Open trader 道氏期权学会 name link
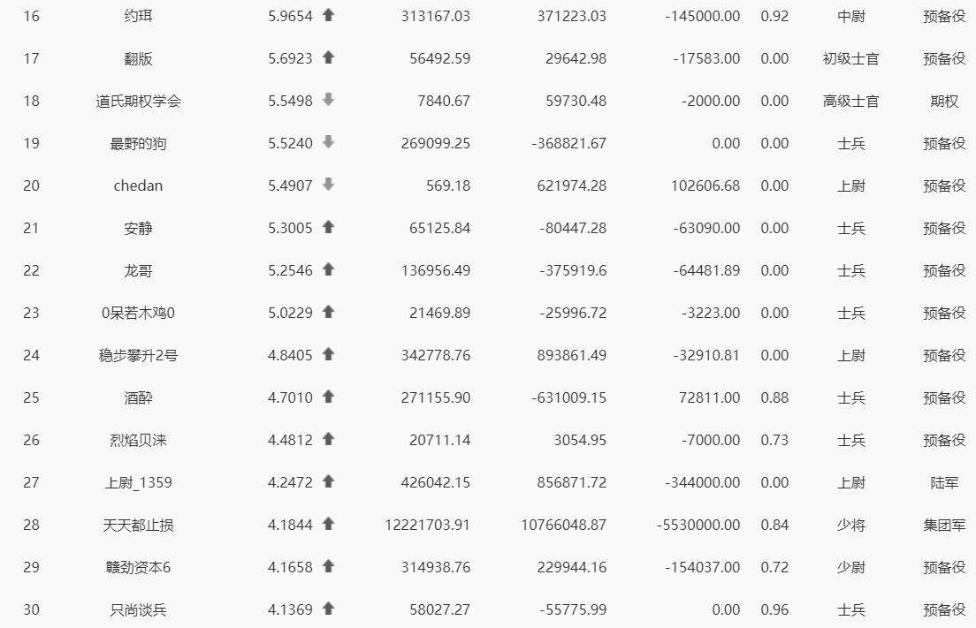This screenshot has height=628, width=976. tap(138, 101)
